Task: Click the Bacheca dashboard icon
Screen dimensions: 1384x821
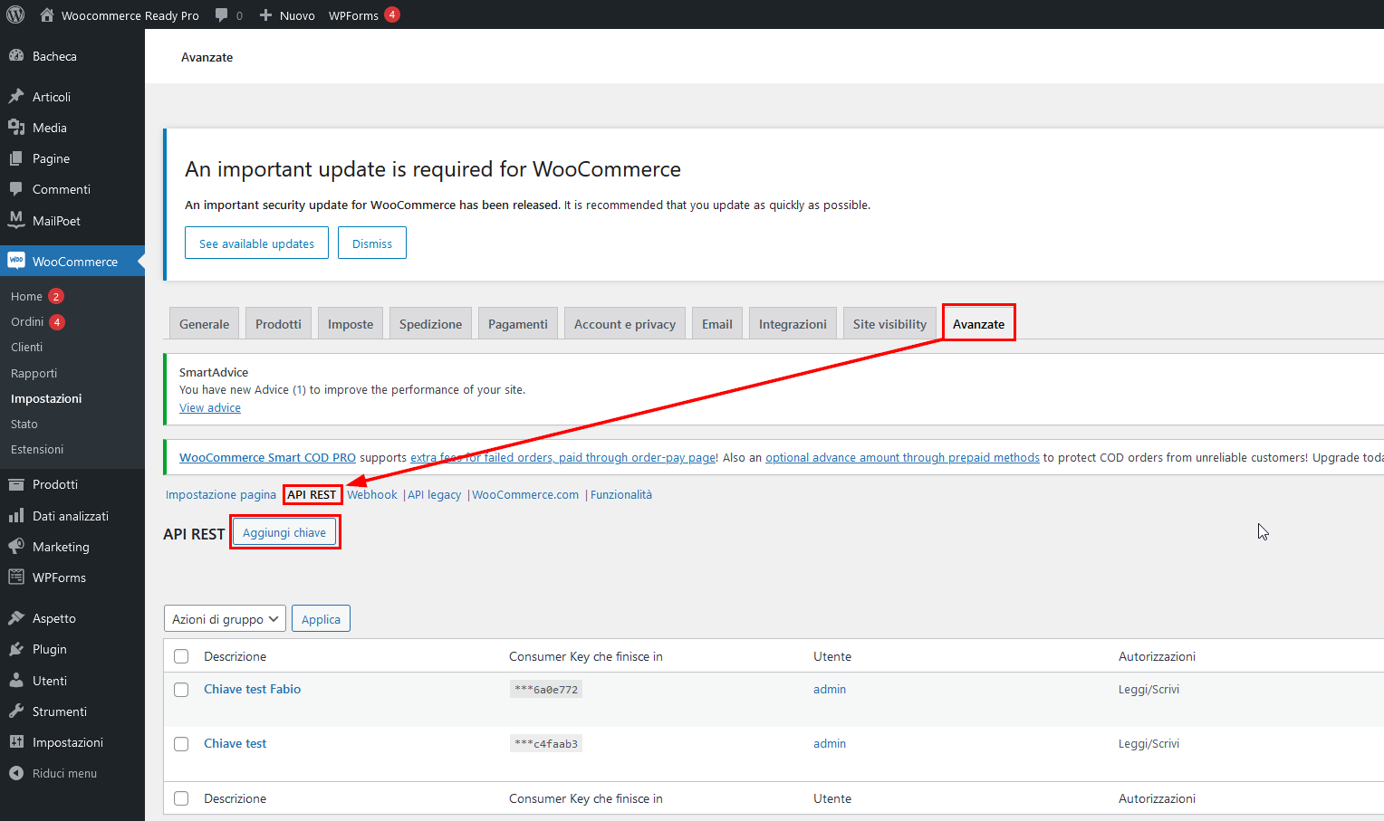Action: tap(16, 56)
